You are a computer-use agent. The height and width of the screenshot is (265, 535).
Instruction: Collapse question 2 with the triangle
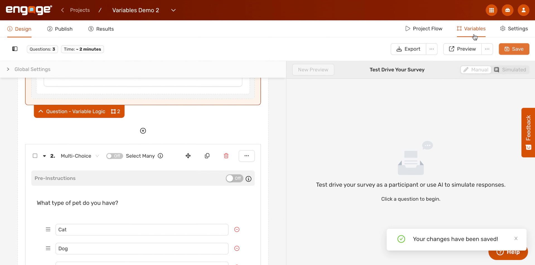(x=44, y=156)
